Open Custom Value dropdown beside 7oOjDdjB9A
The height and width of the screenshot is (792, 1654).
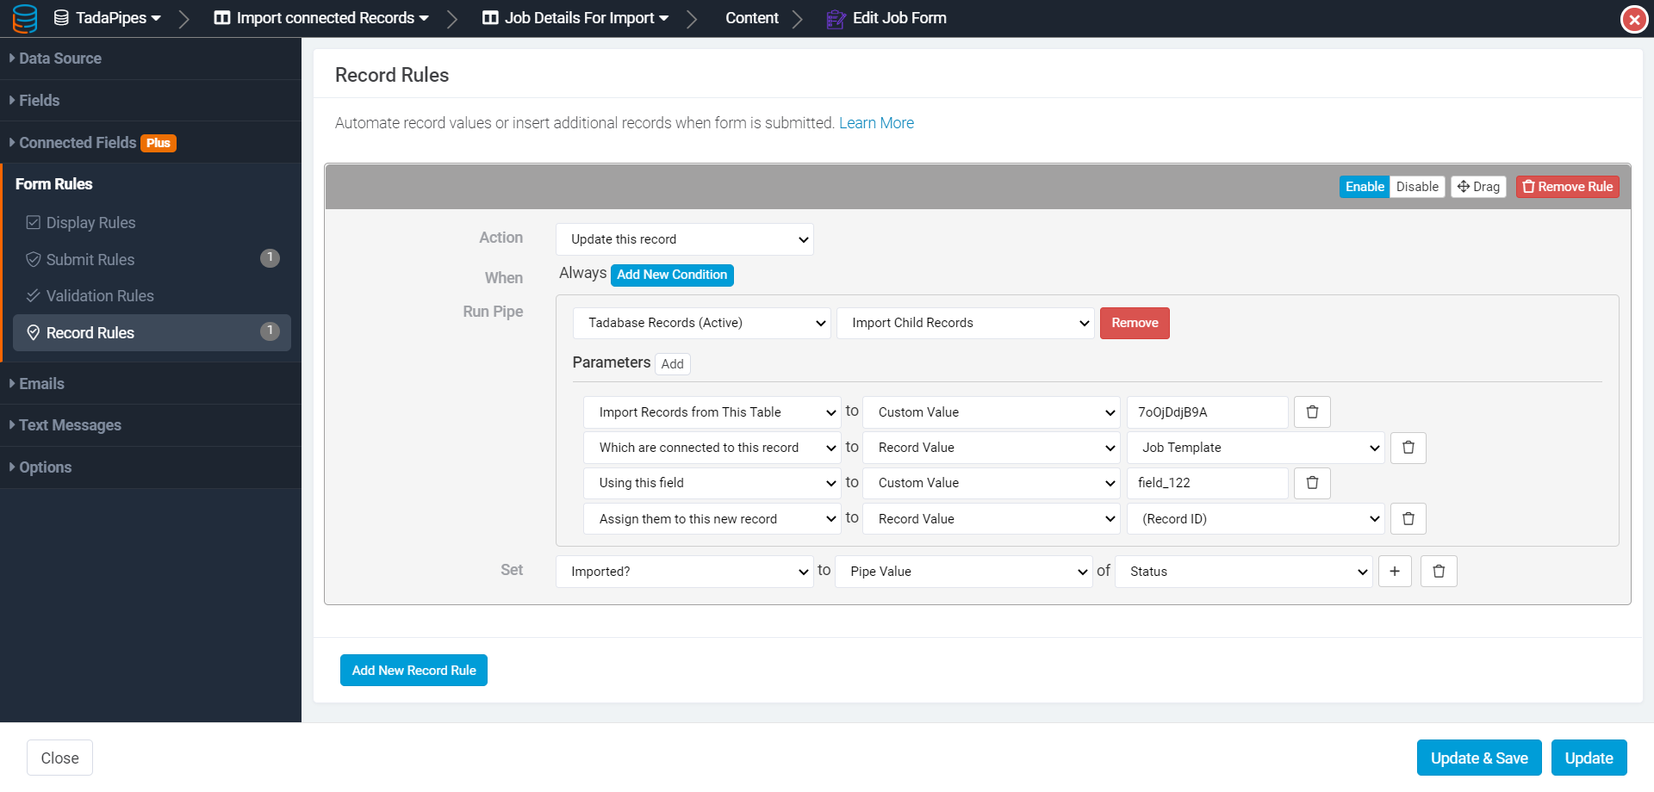tap(992, 412)
